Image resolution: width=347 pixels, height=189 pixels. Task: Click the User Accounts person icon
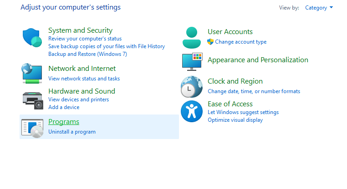[x=192, y=38]
